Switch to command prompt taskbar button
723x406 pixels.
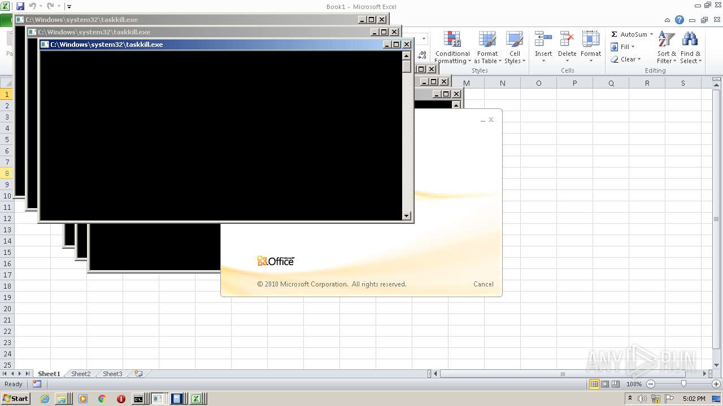(138, 399)
